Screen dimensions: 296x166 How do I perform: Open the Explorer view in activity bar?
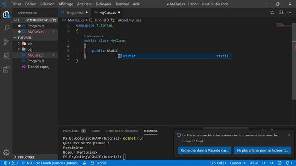click(x=6, y=14)
